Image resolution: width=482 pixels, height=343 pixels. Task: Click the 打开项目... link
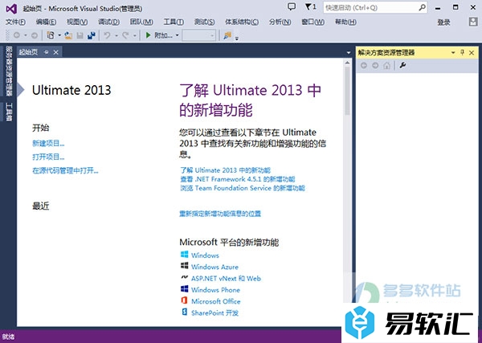48,157
